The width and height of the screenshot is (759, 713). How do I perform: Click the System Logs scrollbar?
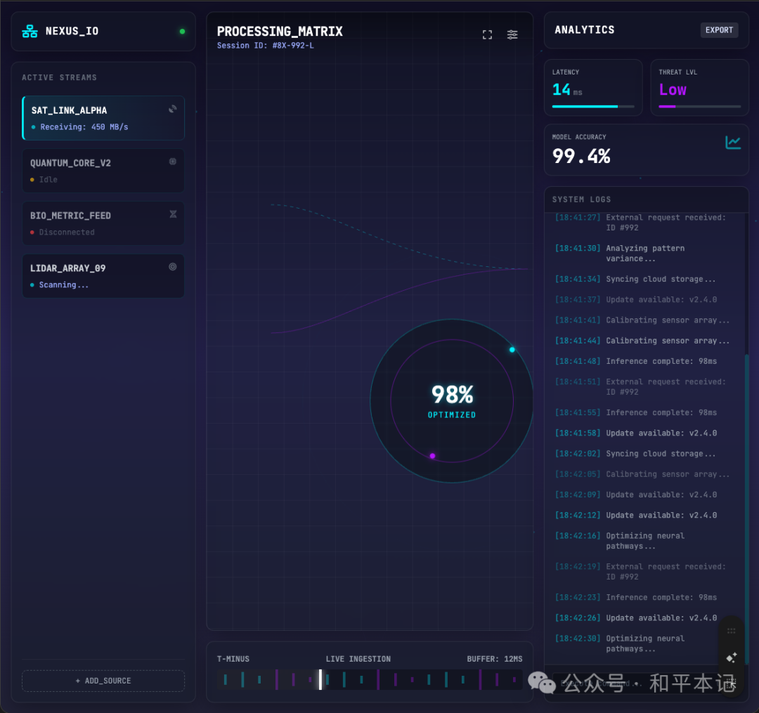(746, 508)
